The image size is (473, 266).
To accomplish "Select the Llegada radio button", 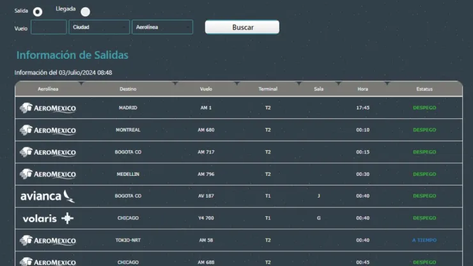I will pos(86,12).
